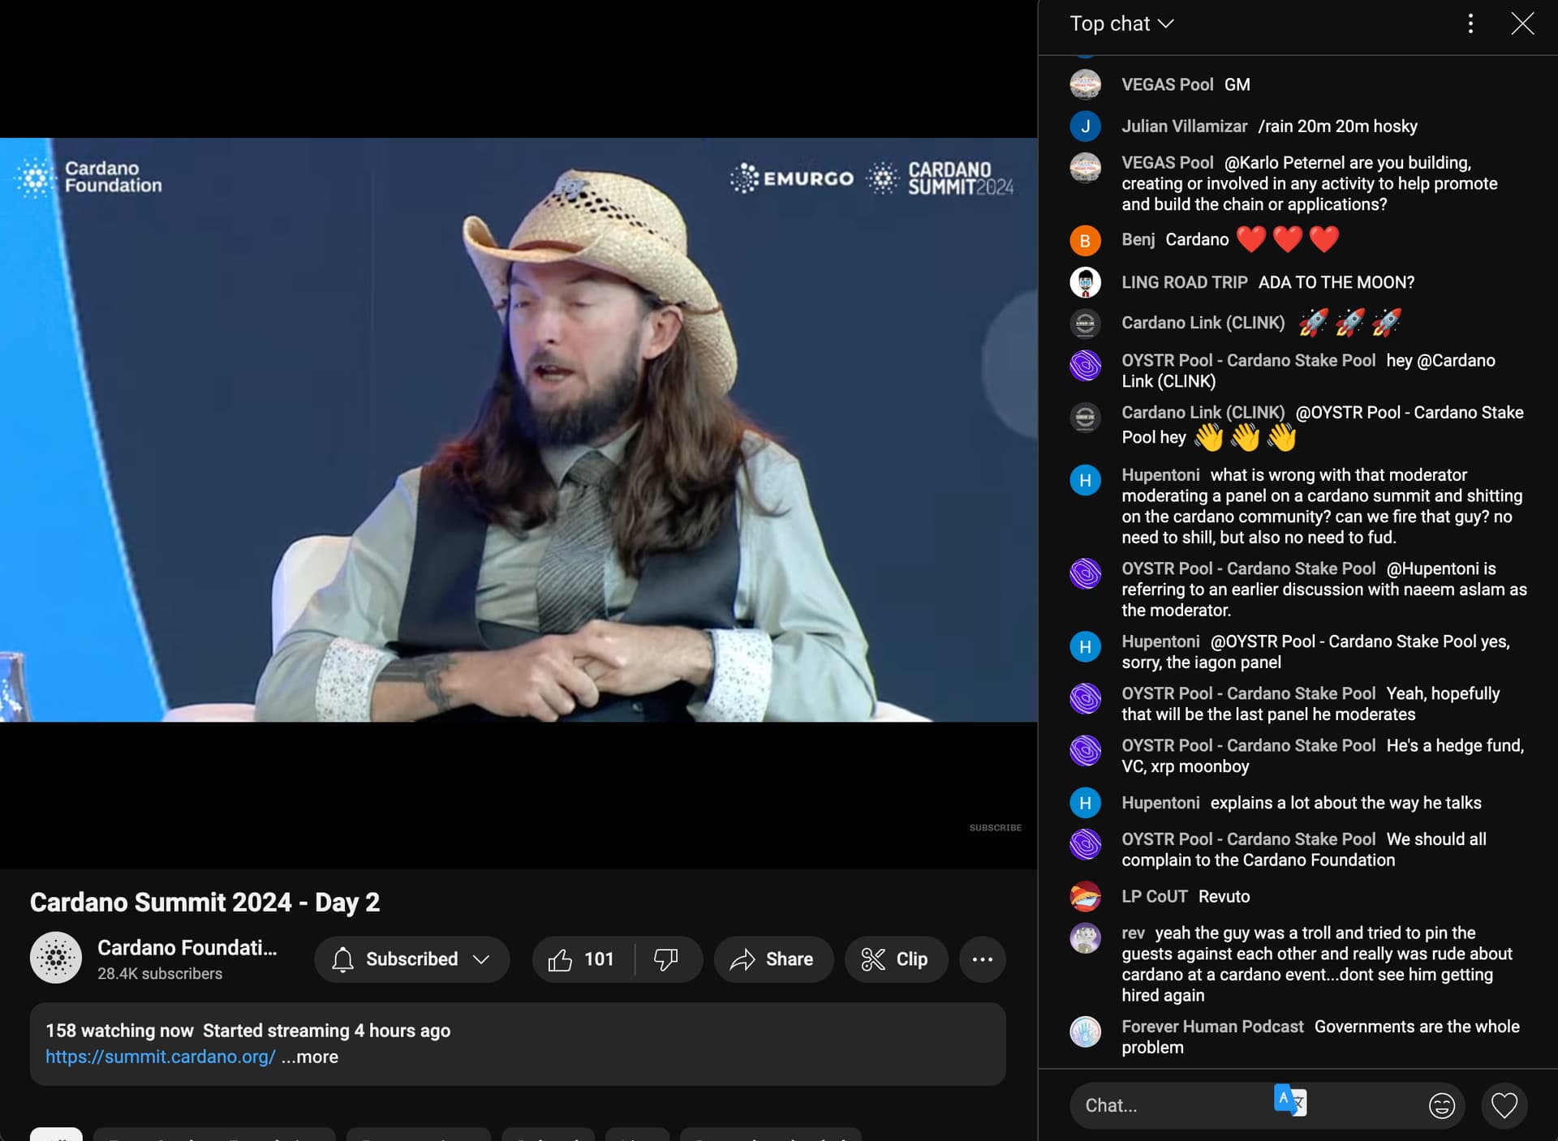Click the VEGAS Pool avatar in chat
1558x1141 pixels.
pyautogui.click(x=1085, y=84)
